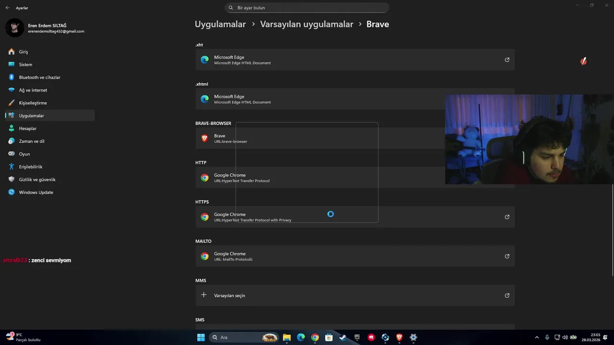Open Epic Games Launcher from the taskbar
Viewport: 614px width, 345px height.
(357, 337)
